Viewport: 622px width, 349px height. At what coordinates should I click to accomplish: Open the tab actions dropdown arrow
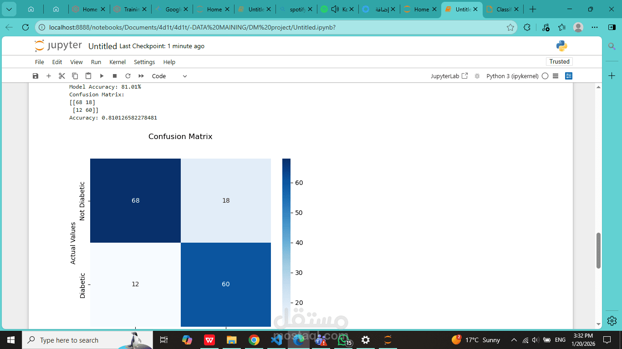[9, 9]
